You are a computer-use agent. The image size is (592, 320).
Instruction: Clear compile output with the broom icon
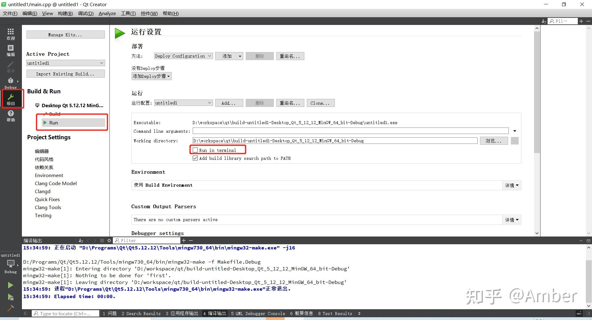81,240
